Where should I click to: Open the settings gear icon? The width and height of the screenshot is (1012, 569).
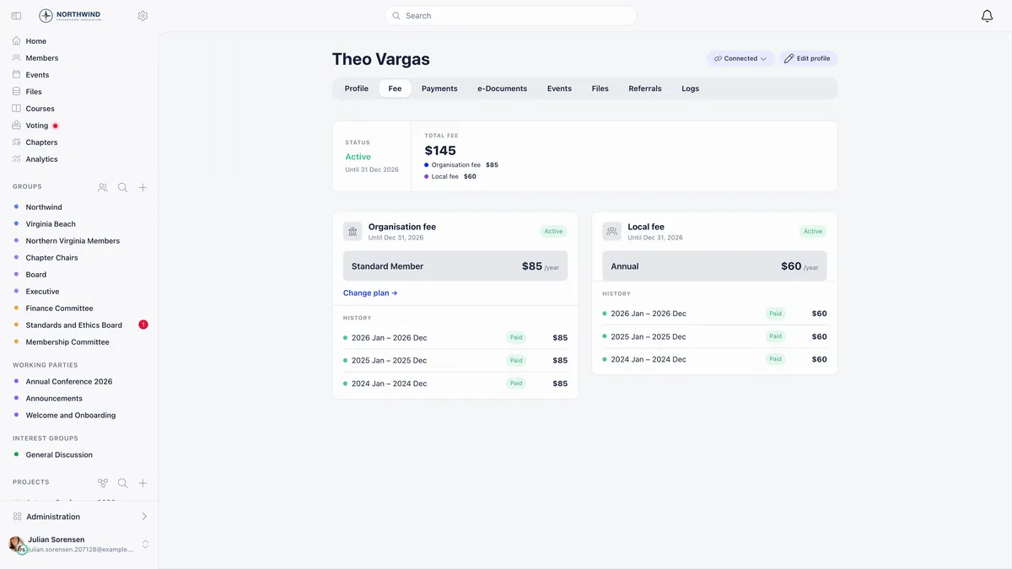click(x=143, y=16)
